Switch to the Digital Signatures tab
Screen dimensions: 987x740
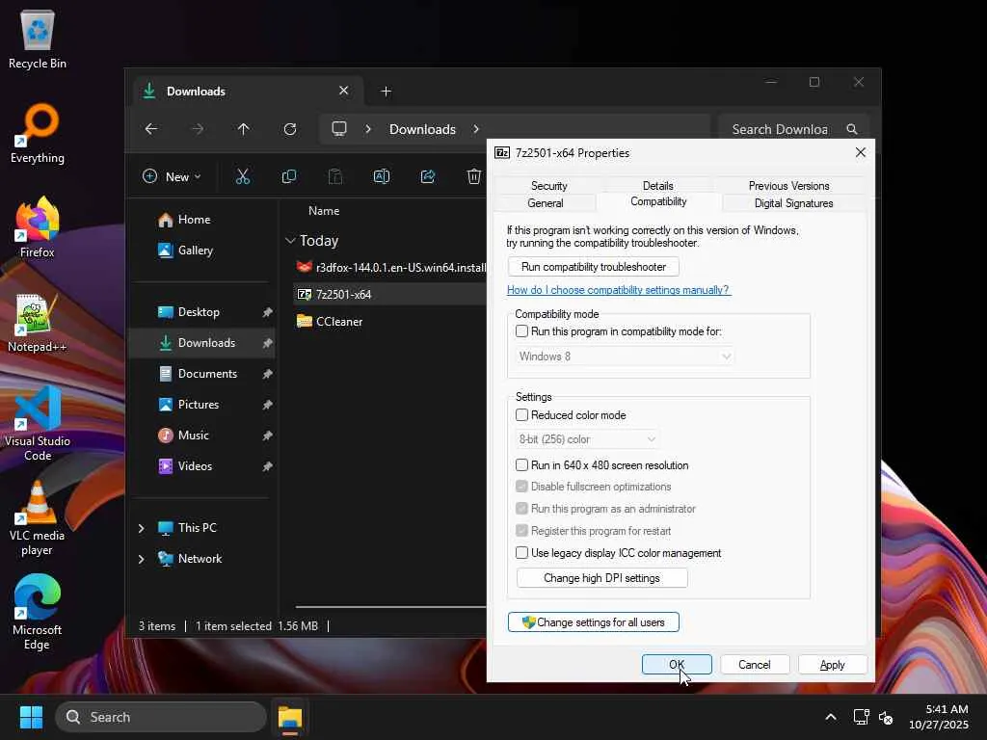794,203
